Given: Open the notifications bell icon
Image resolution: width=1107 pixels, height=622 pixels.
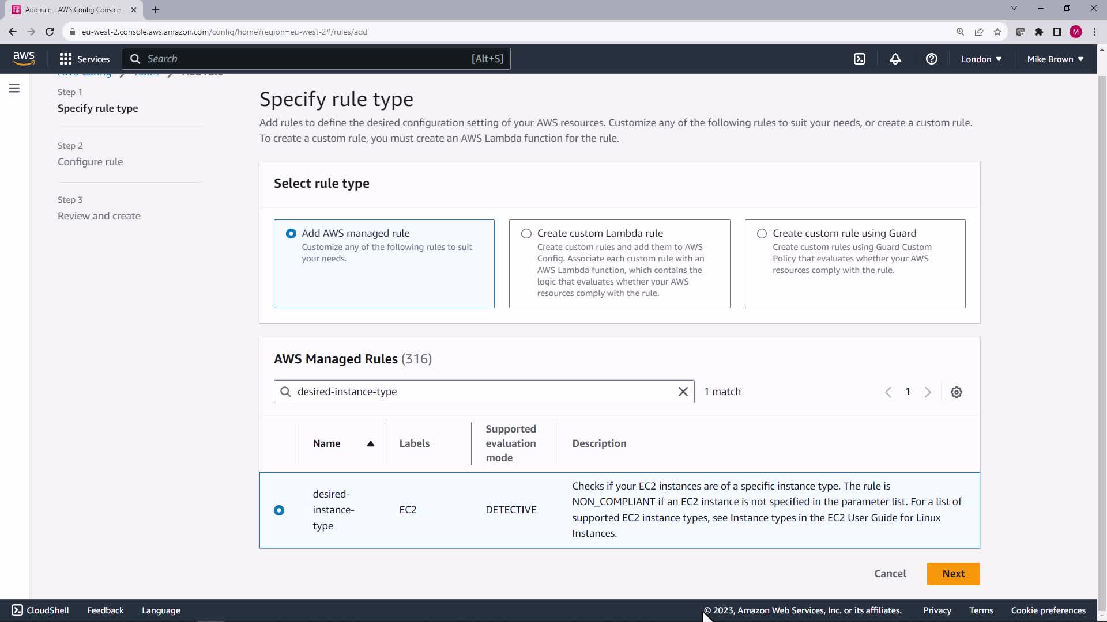Looking at the screenshot, I should pos(895,59).
